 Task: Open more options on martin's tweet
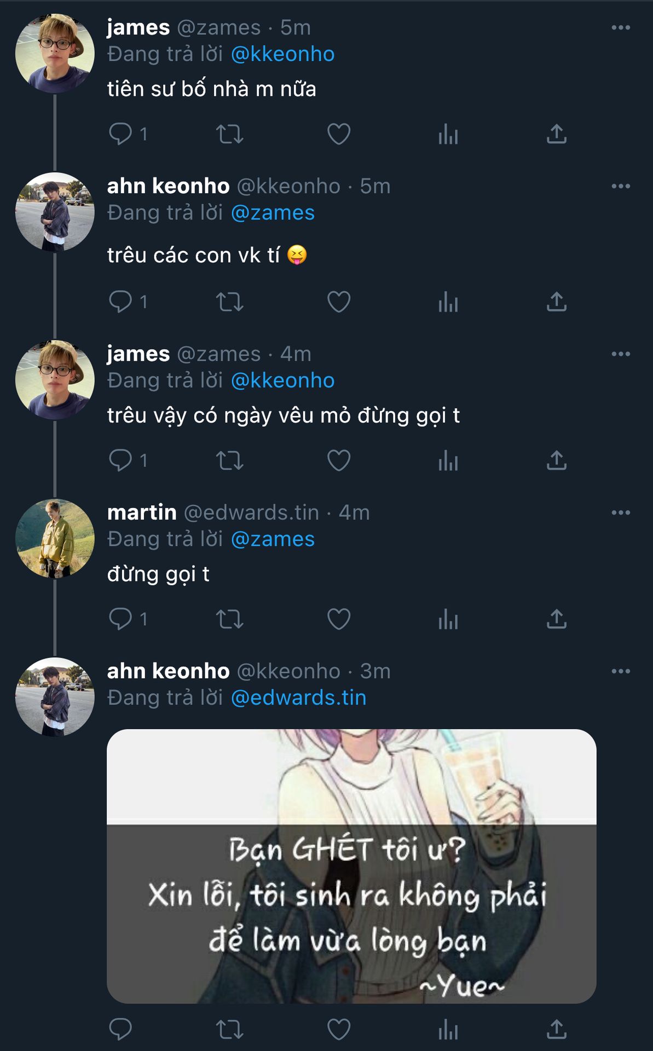(x=621, y=512)
